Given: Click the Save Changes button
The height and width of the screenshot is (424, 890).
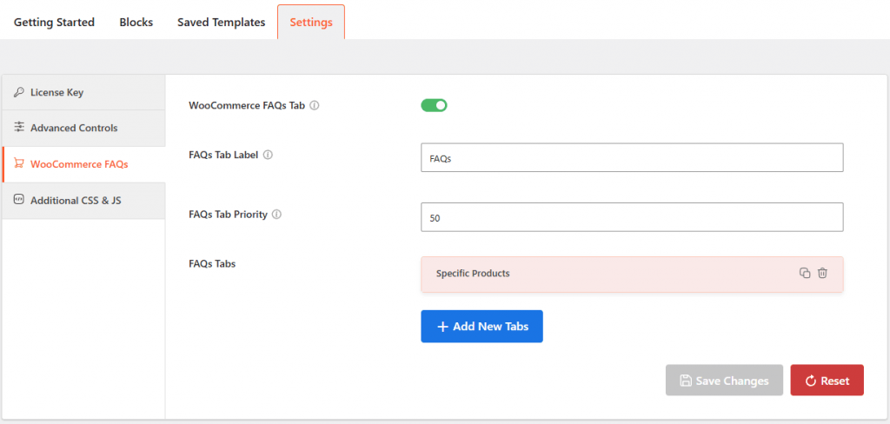Looking at the screenshot, I should click(724, 381).
